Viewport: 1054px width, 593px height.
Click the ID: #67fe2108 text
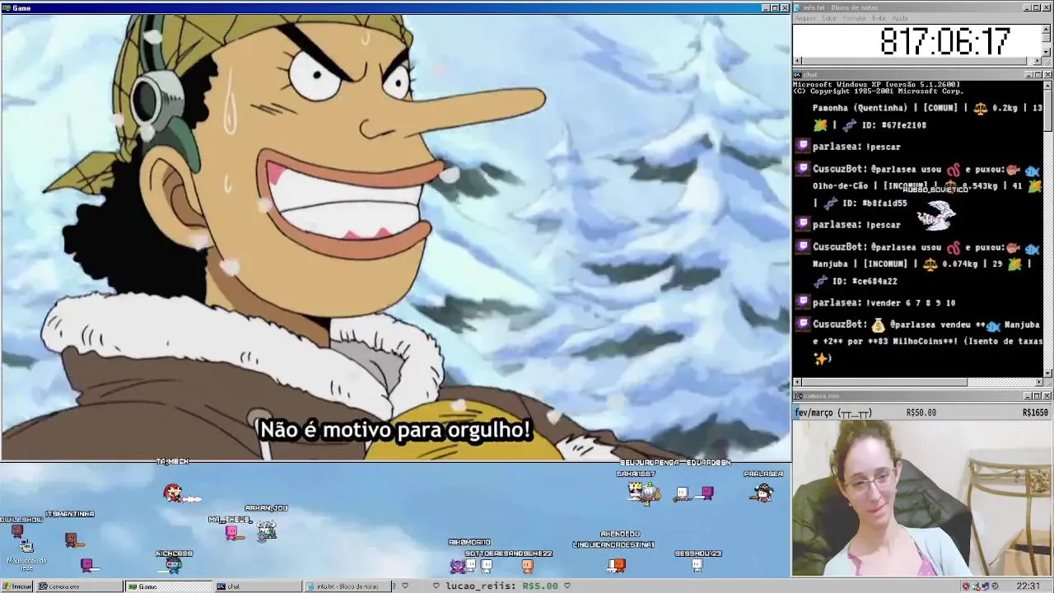[x=893, y=125]
